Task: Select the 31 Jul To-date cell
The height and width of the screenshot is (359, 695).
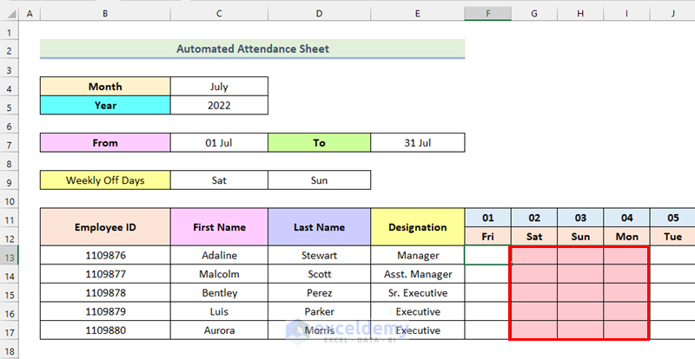Action: pos(418,143)
